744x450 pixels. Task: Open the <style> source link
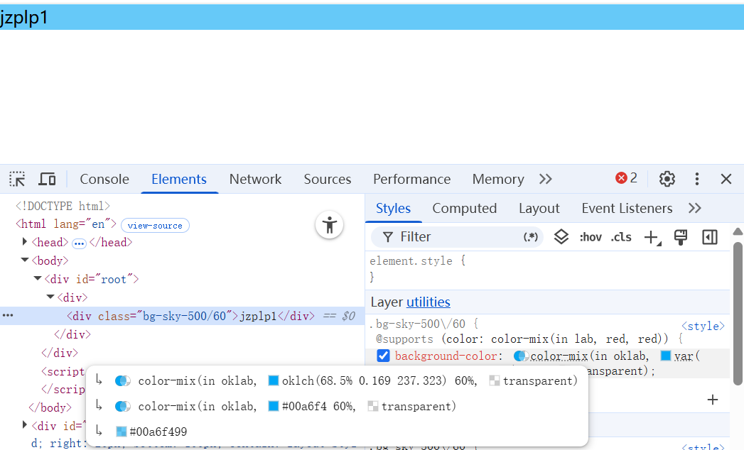click(x=703, y=326)
